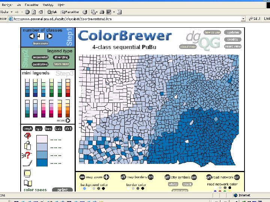Open the Hjelp menu
The width and height of the screenshot is (270, 202).
[x=61, y=5]
